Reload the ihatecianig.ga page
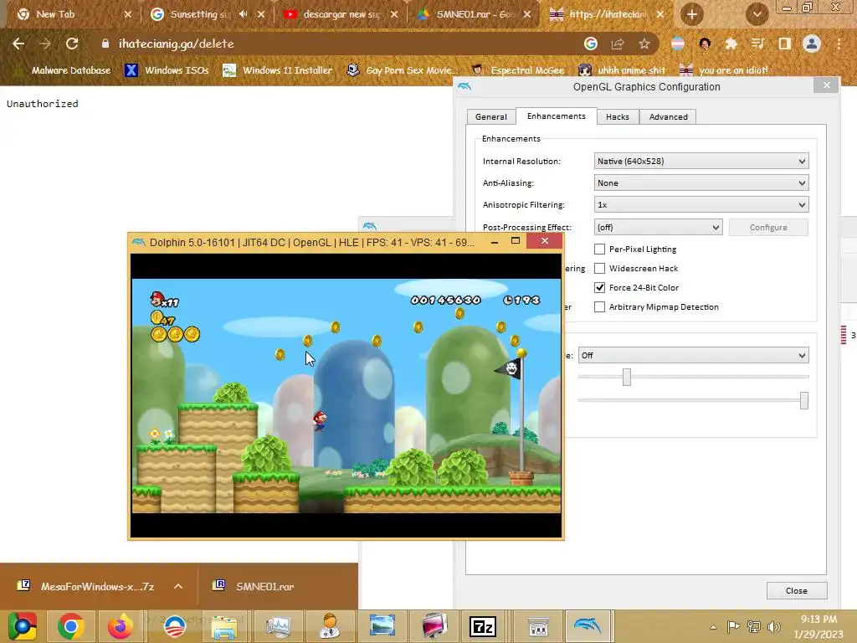Image resolution: width=857 pixels, height=643 pixels. (72, 44)
